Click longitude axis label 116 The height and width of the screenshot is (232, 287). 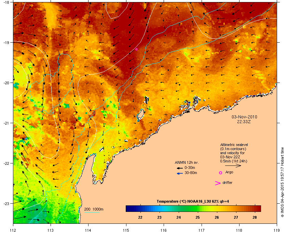click(164, 230)
